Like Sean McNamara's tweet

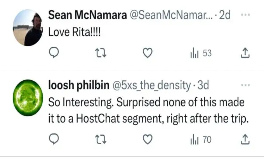[x=148, y=53]
